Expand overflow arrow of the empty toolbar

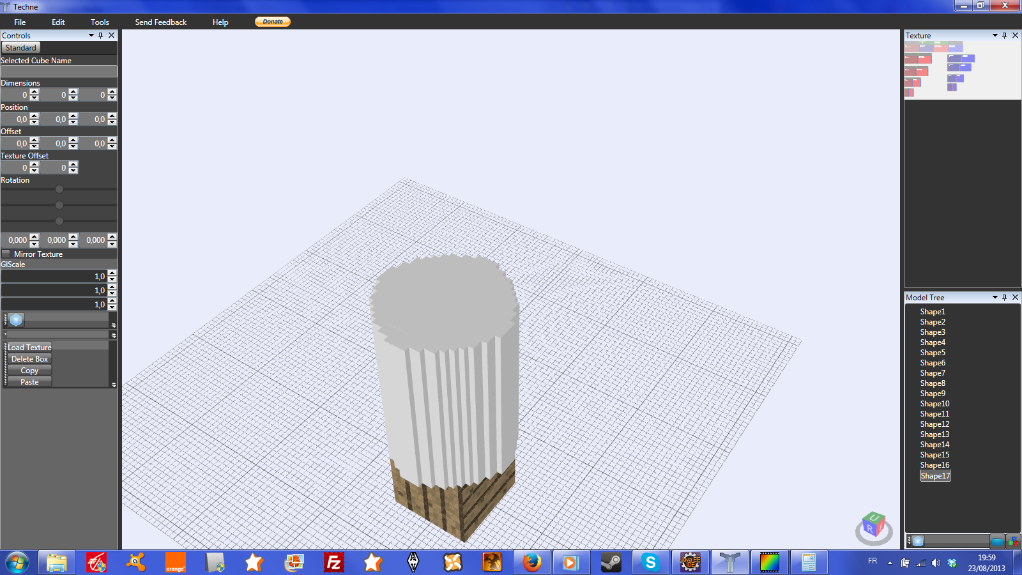pos(114,335)
